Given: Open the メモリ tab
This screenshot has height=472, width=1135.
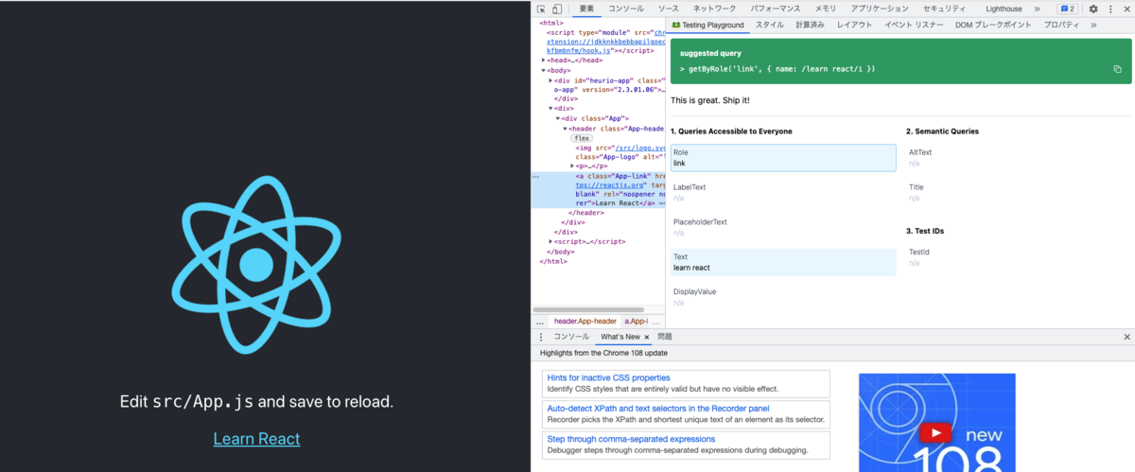Looking at the screenshot, I should point(825,9).
